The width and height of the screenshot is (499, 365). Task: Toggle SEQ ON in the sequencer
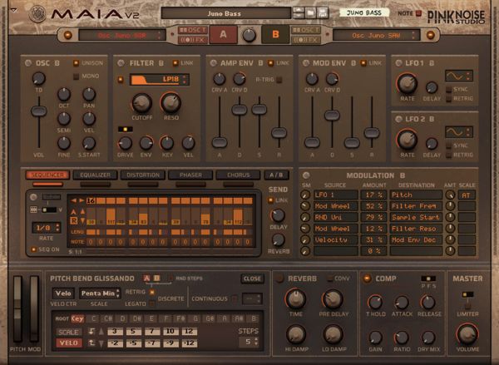33,249
